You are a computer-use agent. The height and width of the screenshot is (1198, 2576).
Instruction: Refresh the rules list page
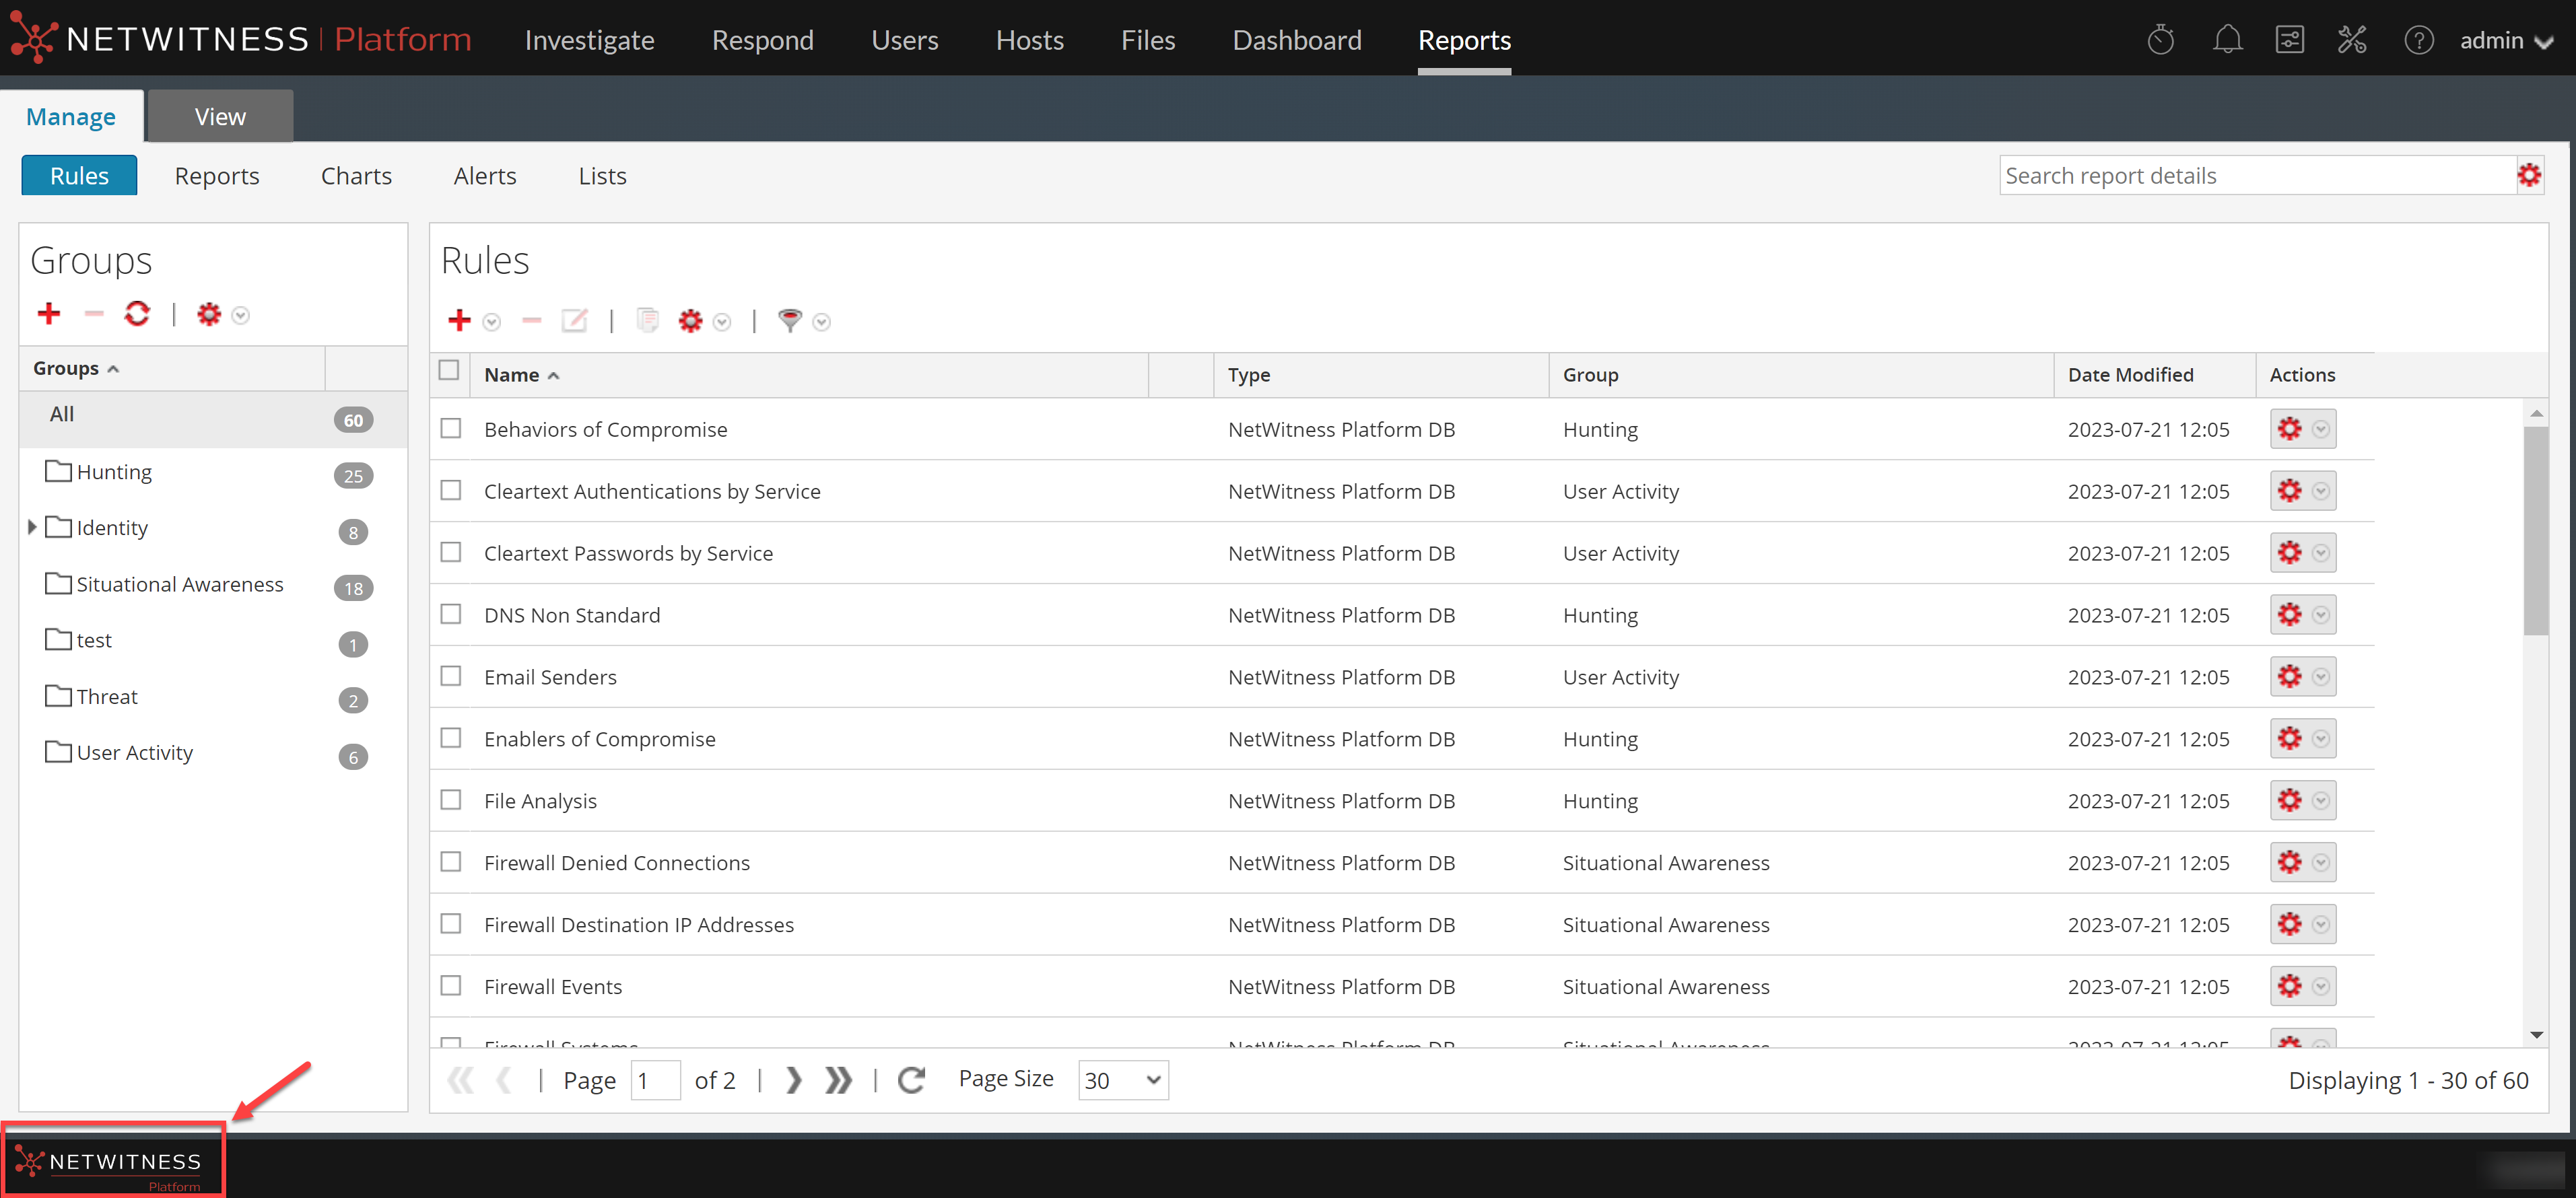(911, 1080)
